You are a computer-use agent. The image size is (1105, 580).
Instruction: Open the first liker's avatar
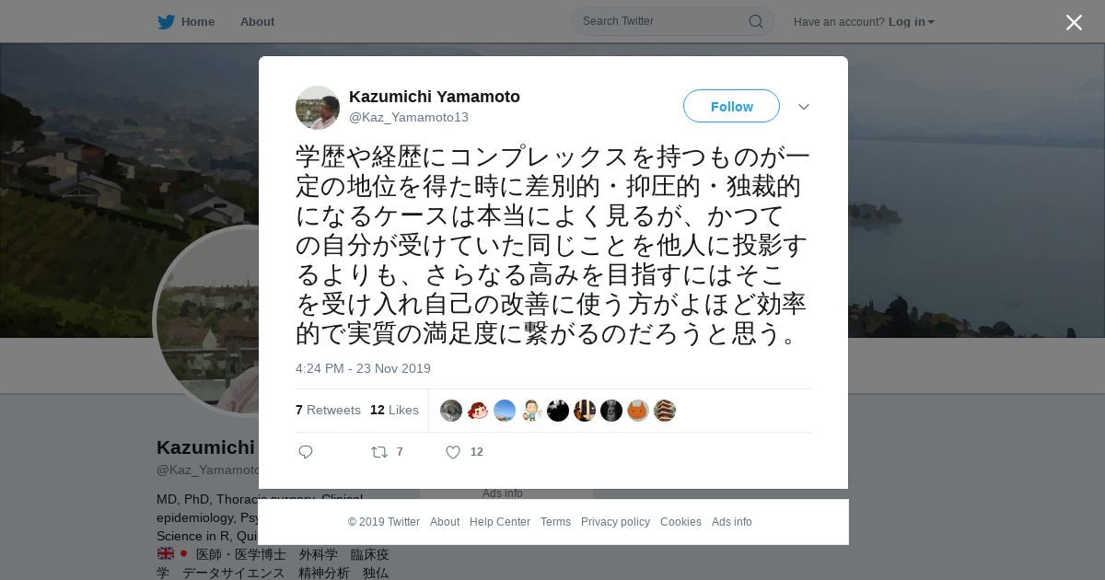pyautogui.click(x=451, y=411)
